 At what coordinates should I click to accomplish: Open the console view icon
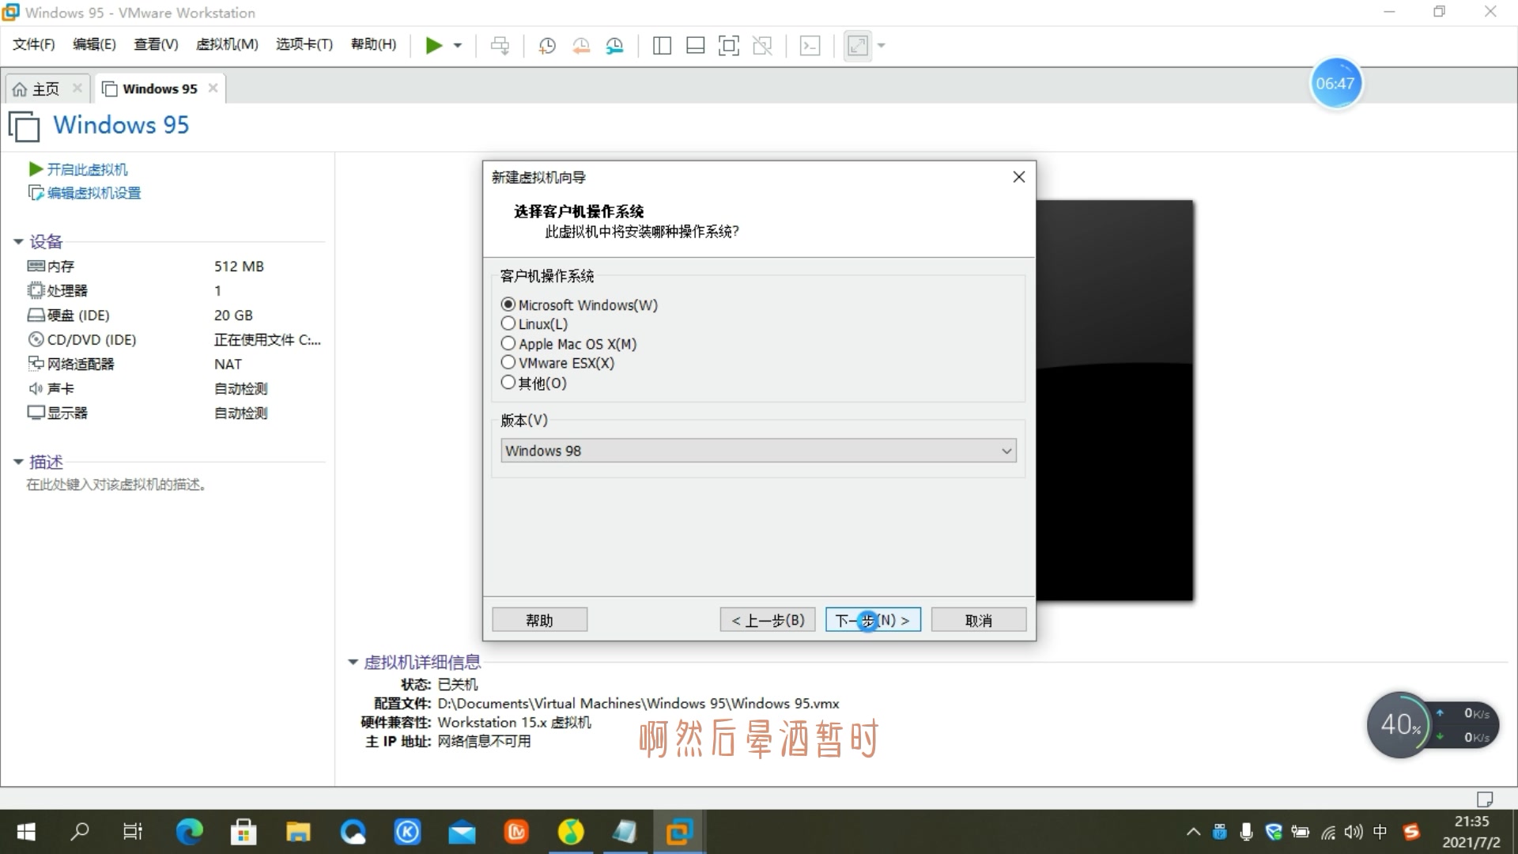(x=810, y=45)
